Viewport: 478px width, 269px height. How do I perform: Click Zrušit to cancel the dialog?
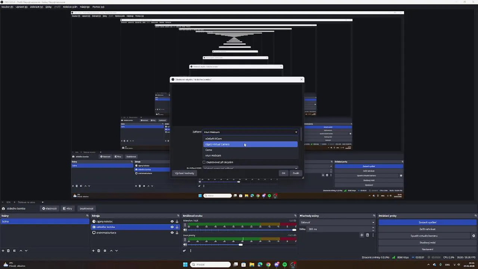pos(296,173)
